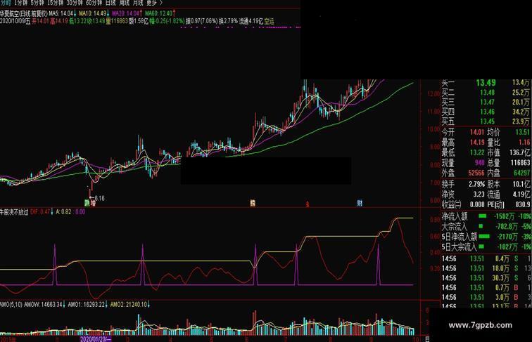Click the 最低 13.22 value
Screen dimensions: 532x342
point(477,152)
